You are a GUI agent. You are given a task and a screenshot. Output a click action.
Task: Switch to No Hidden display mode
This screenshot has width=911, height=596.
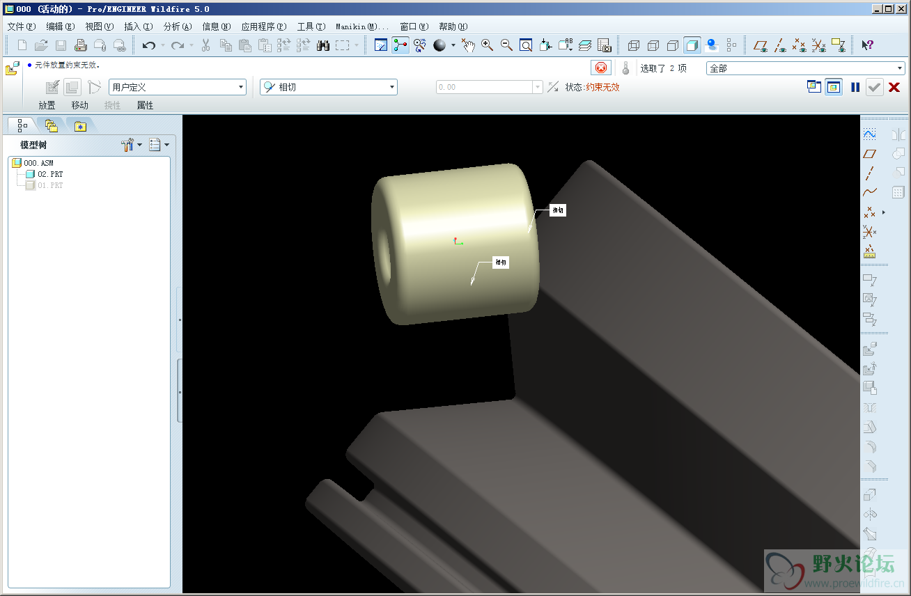click(673, 45)
